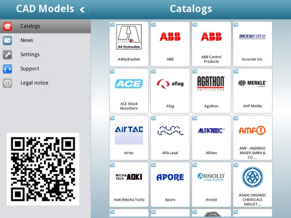Click the folder icon on A4Hydrauliek card
Screen dimensions: 291x218
(112, 24)
